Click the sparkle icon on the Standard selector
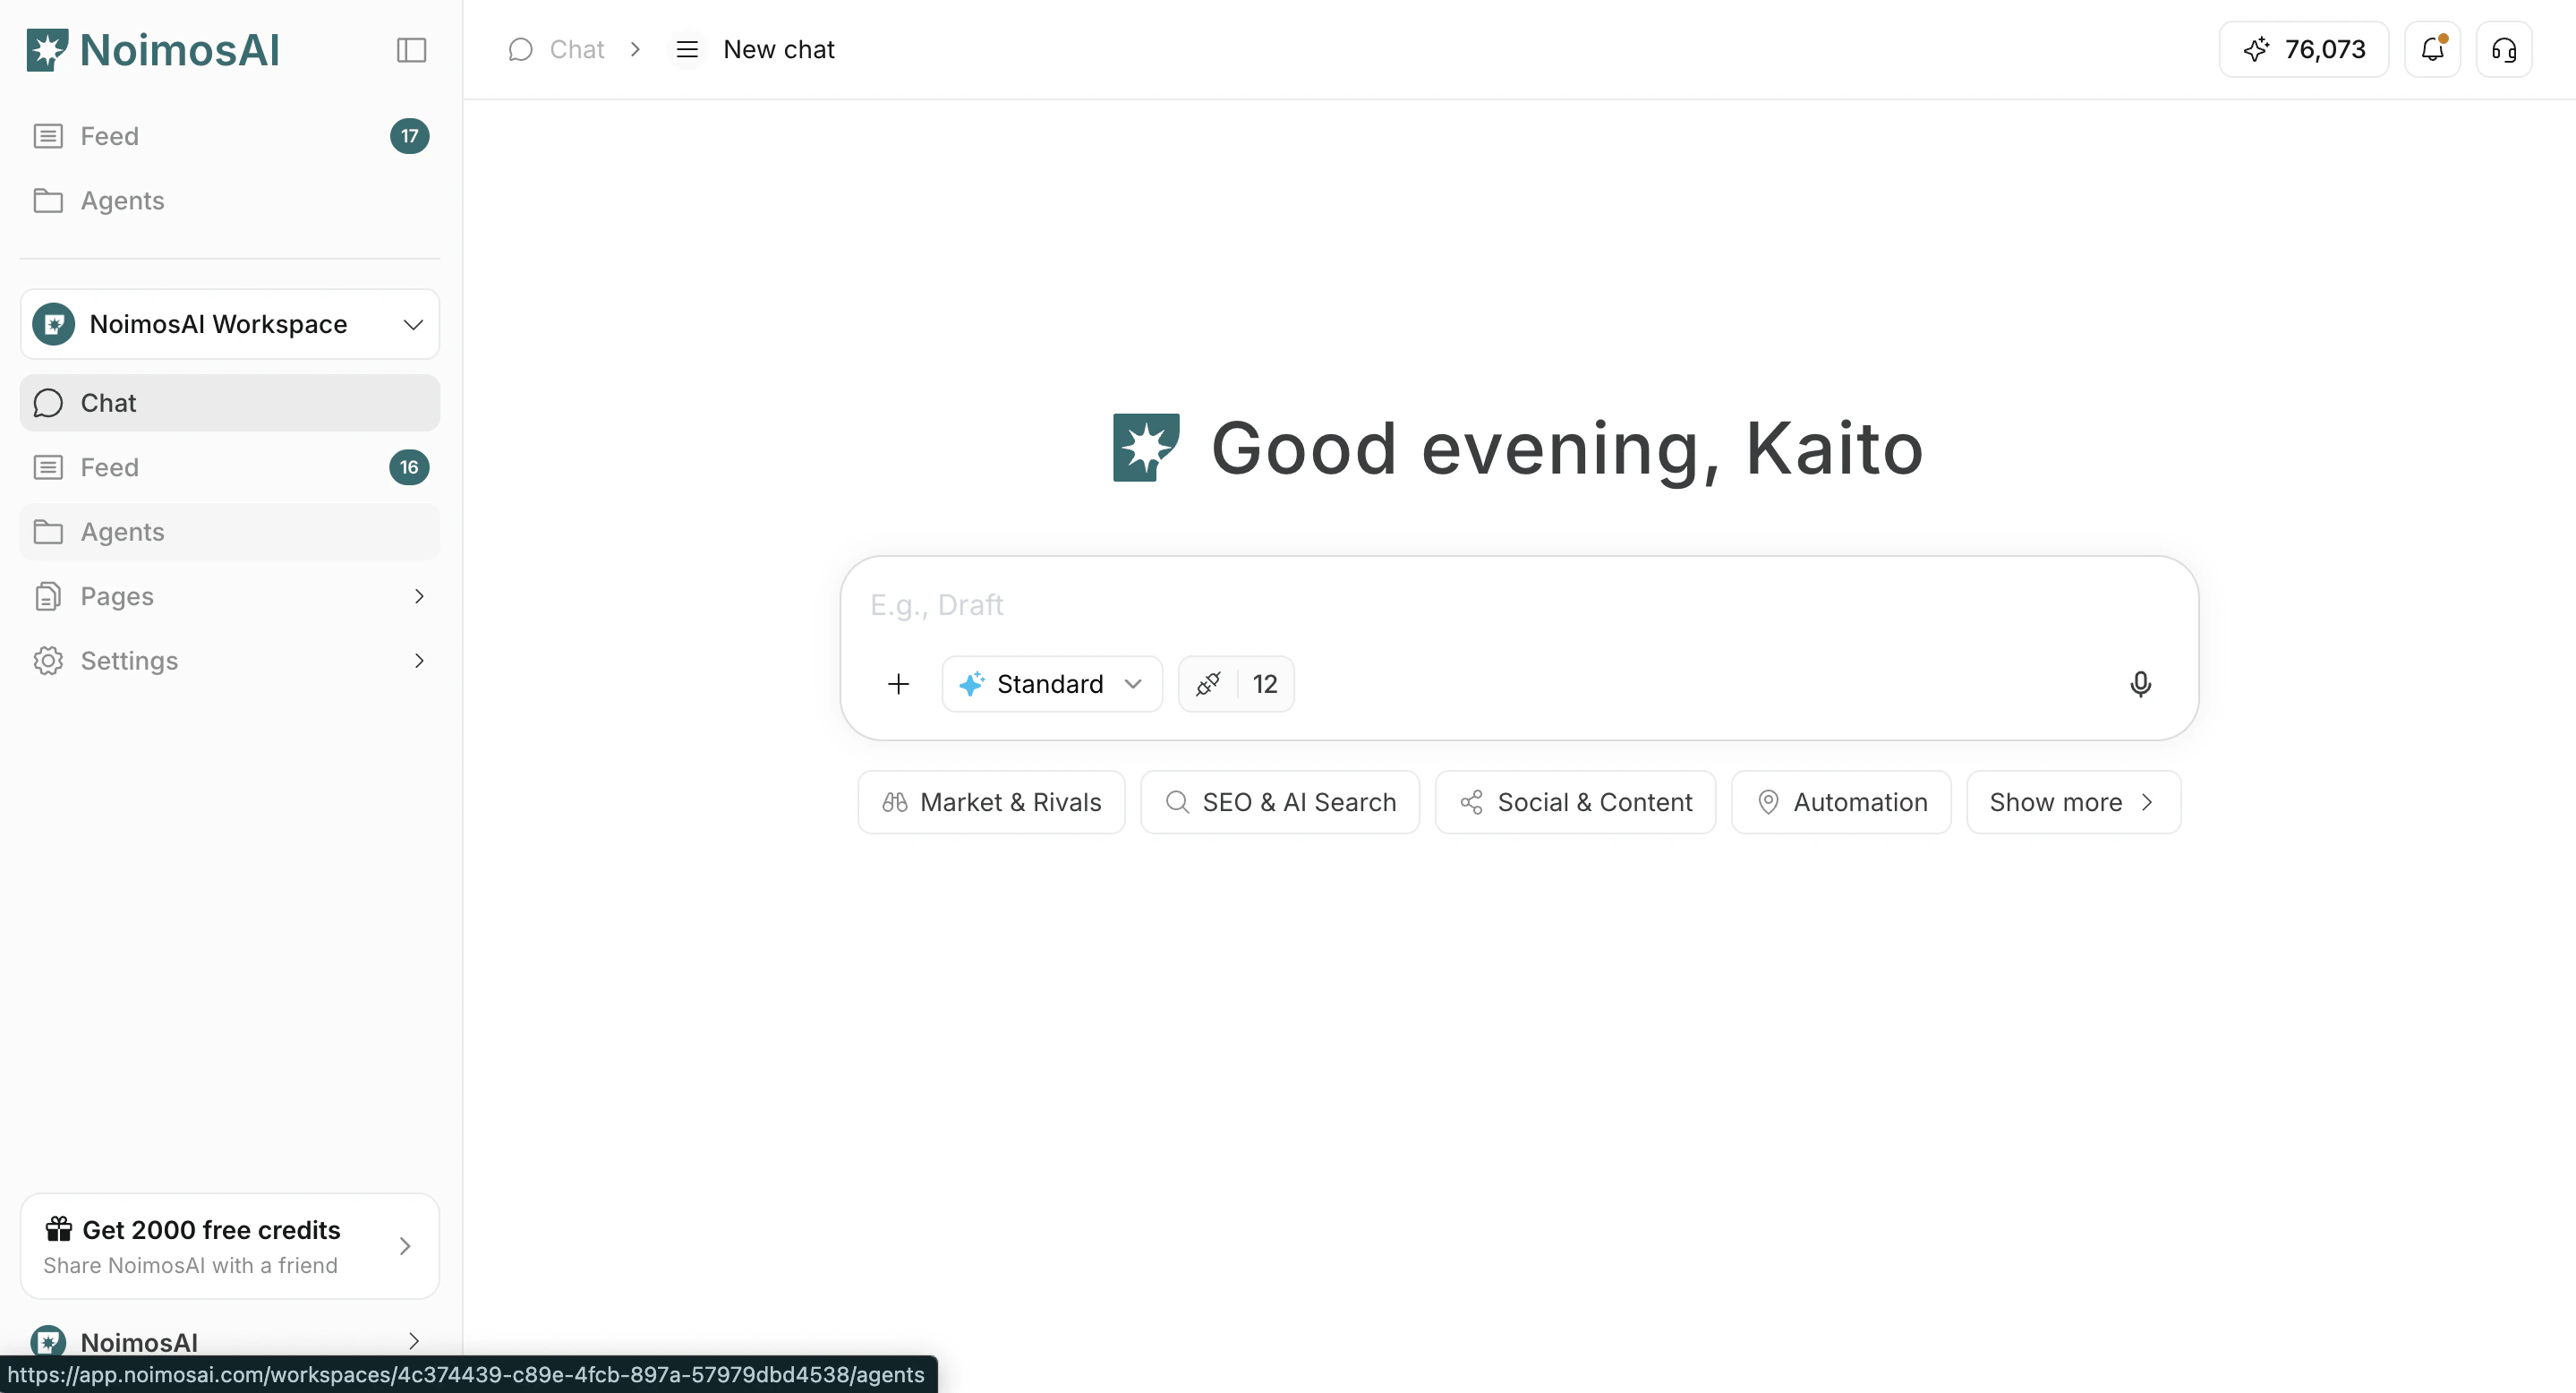Screen dimensions: 2576x1393 coord(972,684)
